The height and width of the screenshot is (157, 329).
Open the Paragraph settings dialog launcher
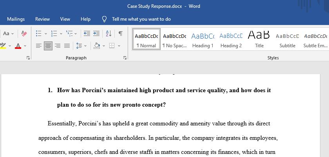(125, 58)
